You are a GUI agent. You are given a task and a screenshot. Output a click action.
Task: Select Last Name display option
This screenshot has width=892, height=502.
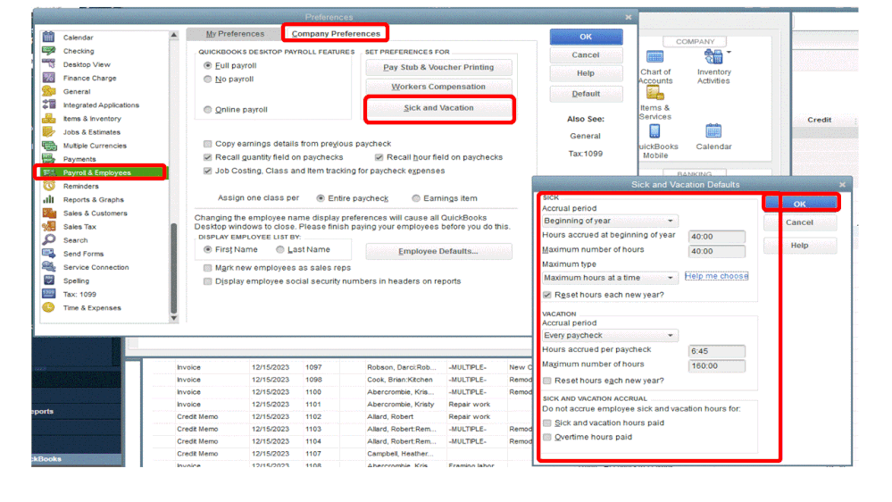[x=279, y=249]
